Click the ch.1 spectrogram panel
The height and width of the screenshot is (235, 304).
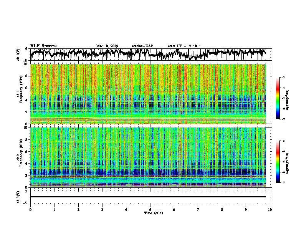pyautogui.click(x=148, y=94)
